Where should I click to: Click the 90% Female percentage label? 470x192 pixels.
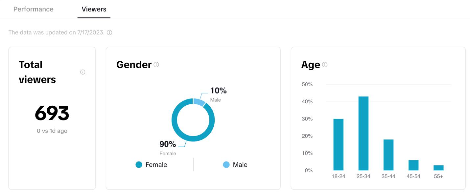[168, 144]
